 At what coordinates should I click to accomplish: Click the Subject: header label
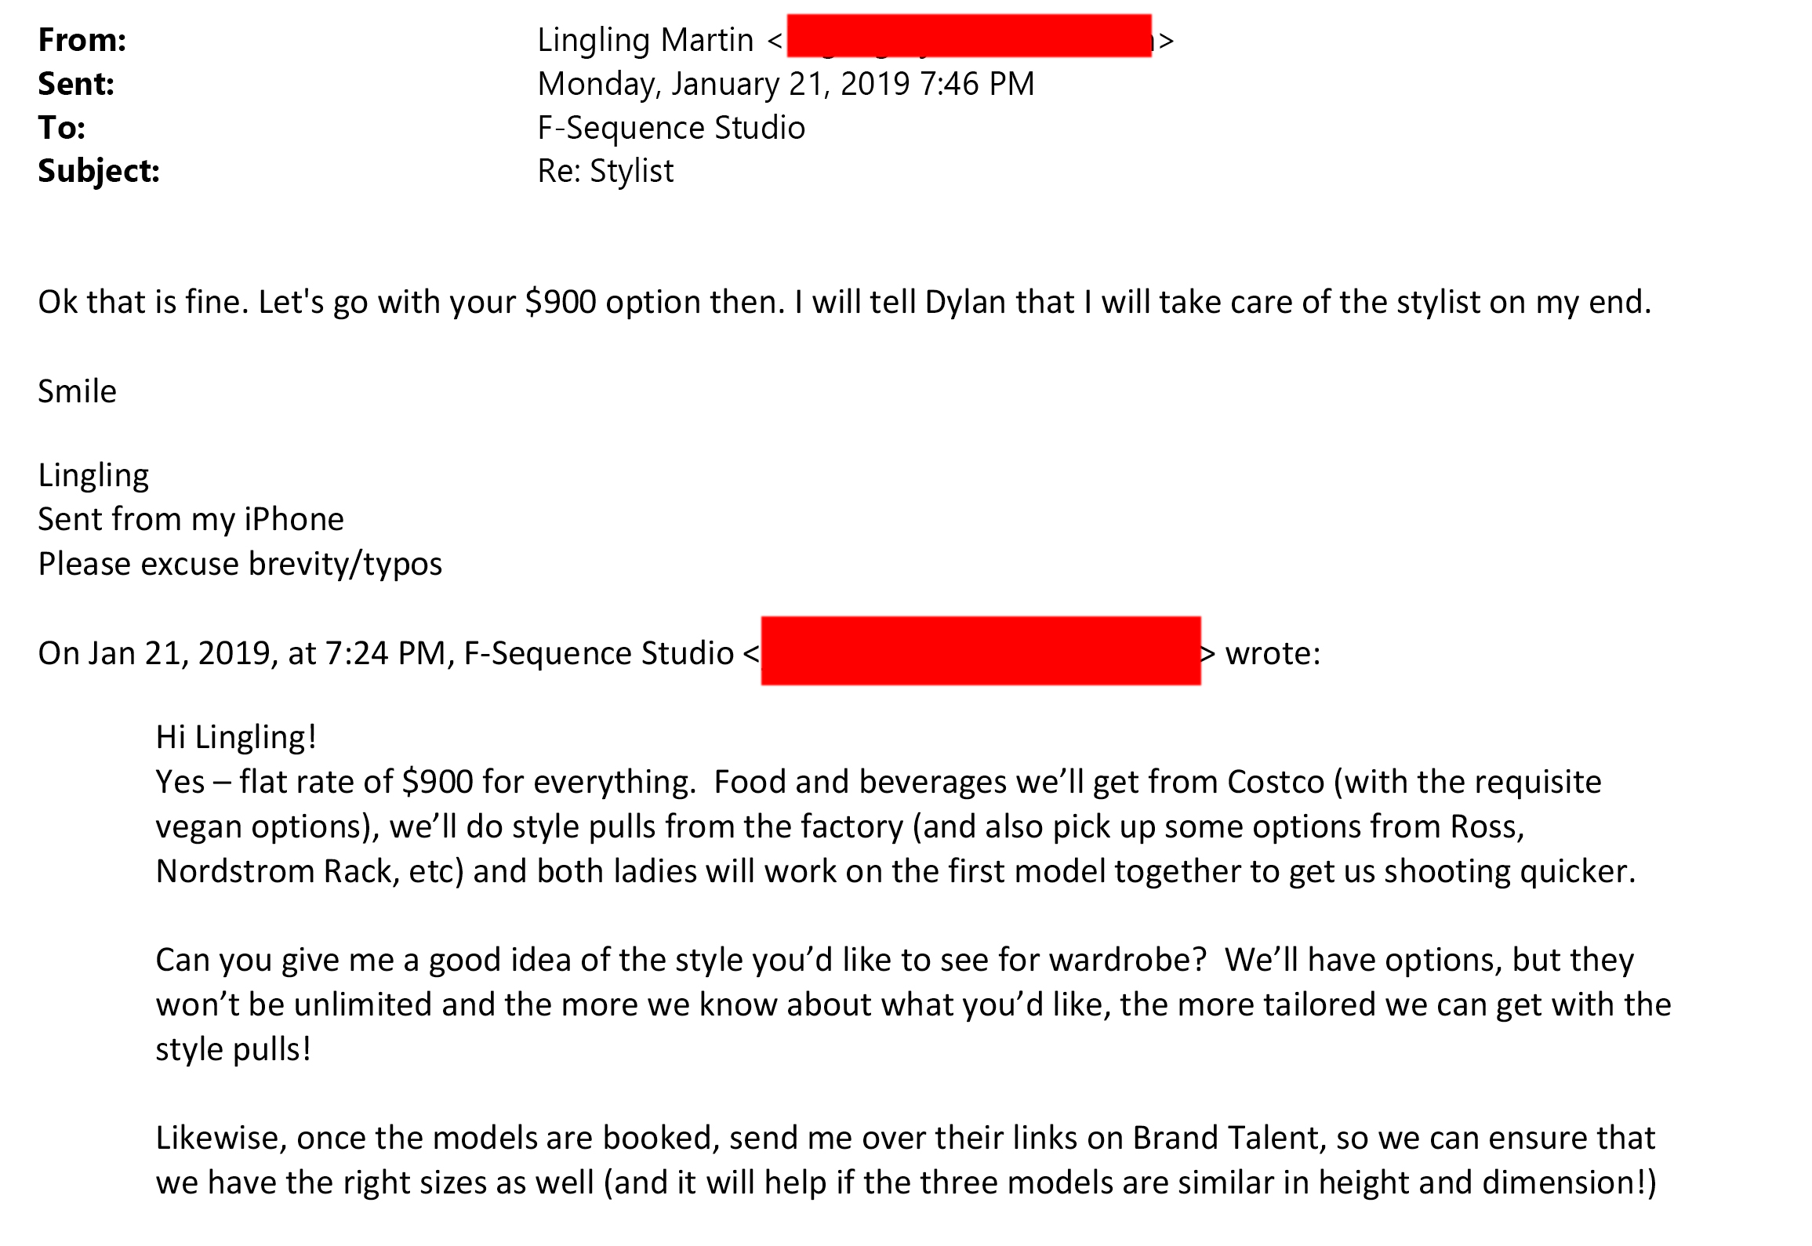(x=99, y=172)
